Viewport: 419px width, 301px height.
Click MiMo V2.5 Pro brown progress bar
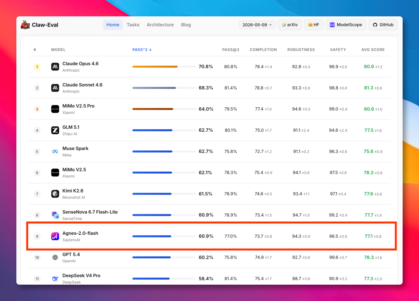click(x=153, y=109)
